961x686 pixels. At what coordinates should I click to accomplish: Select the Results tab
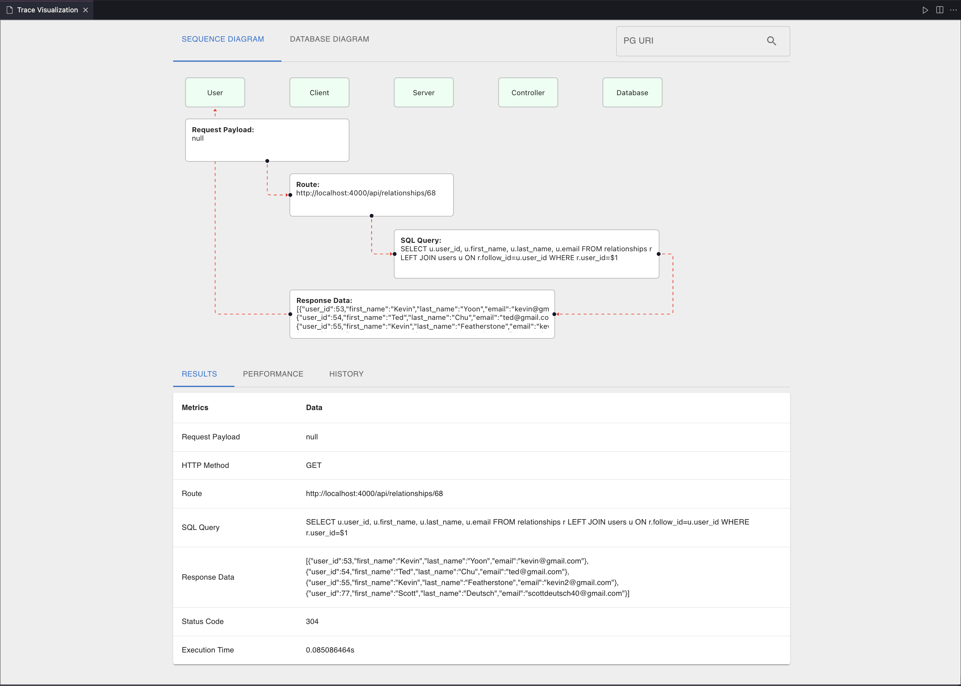click(x=199, y=374)
